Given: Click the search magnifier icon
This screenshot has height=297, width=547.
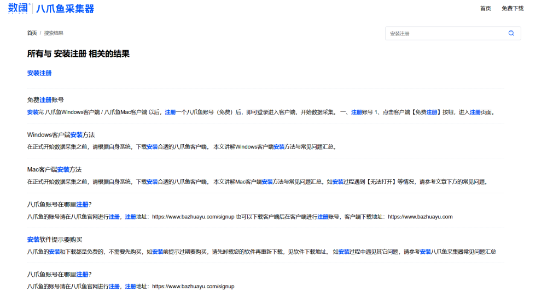Looking at the screenshot, I should point(511,33).
